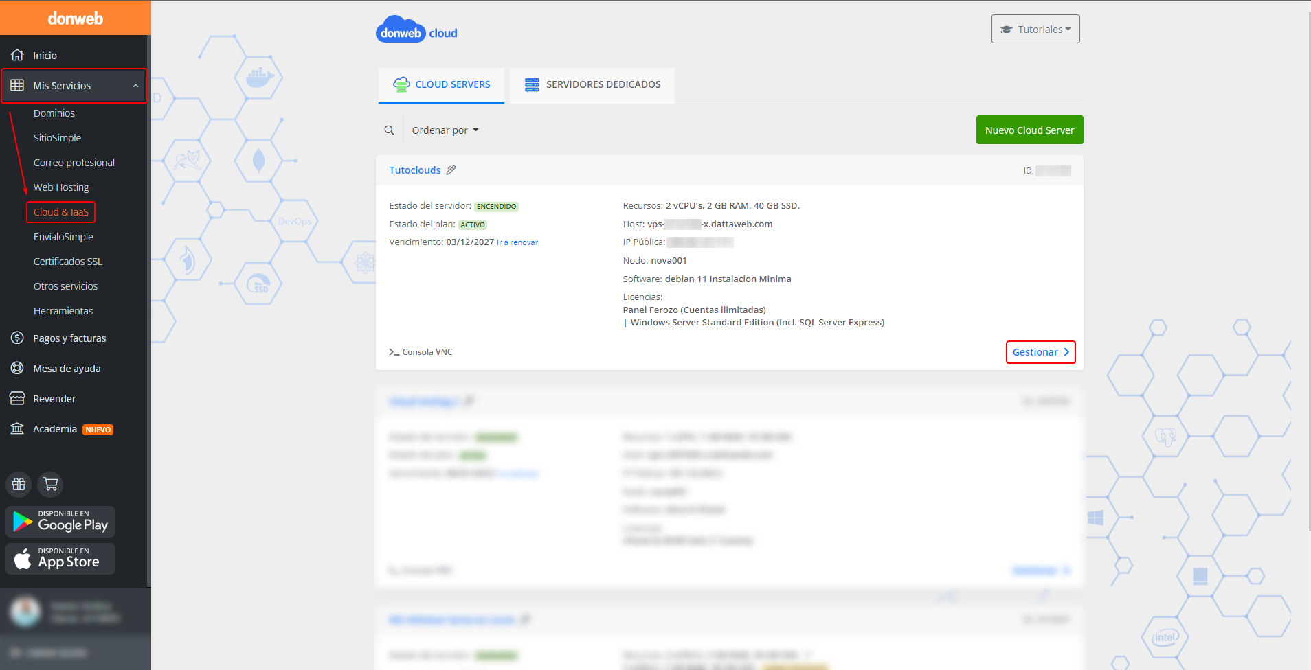Open the Tutoriales dropdown
1311x670 pixels.
(x=1035, y=30)
